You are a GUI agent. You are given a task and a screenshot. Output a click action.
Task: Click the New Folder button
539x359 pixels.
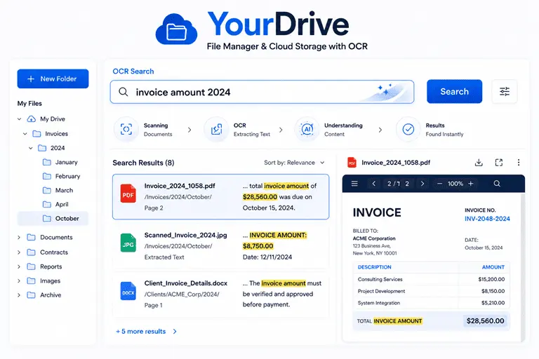[x=53, y=79]
